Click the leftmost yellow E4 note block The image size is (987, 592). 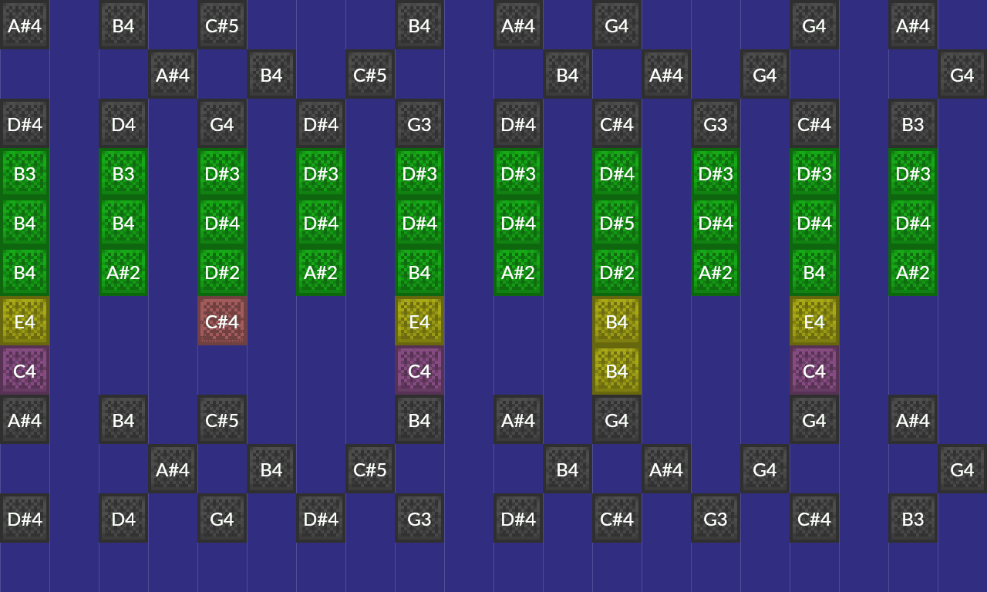pos(25,321)
